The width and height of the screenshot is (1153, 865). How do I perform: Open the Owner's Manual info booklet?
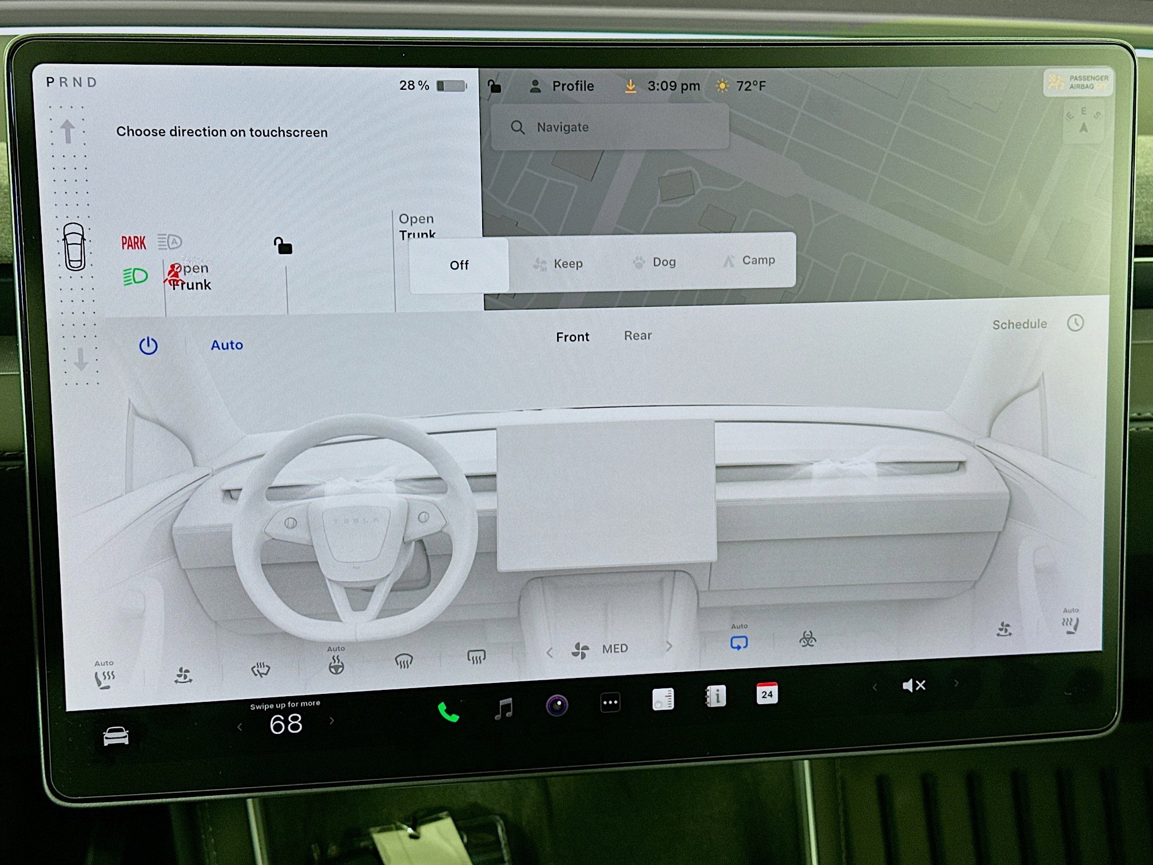[715, 696]
